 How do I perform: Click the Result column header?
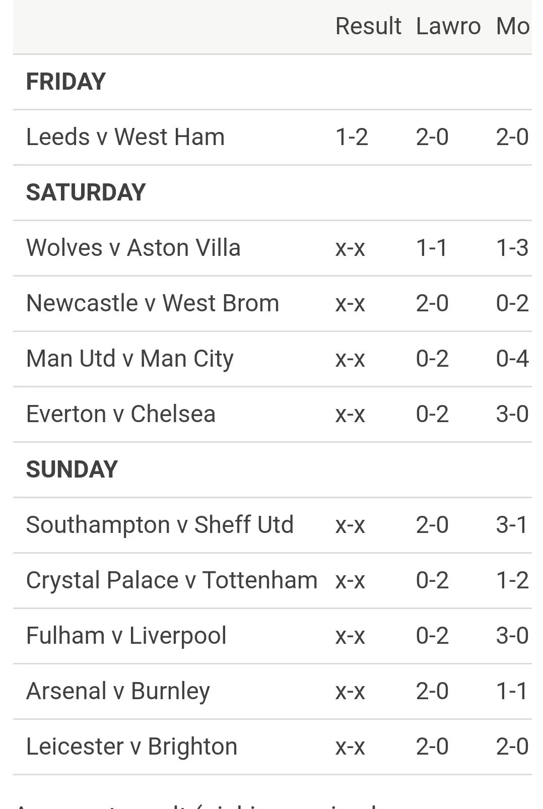368,26
